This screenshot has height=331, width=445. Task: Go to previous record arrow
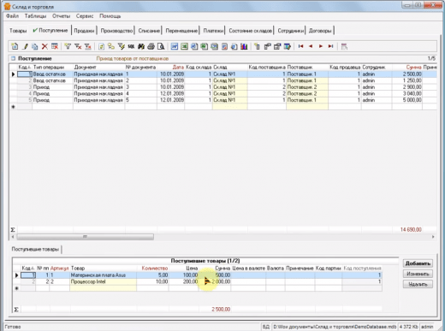coord(311,46)
